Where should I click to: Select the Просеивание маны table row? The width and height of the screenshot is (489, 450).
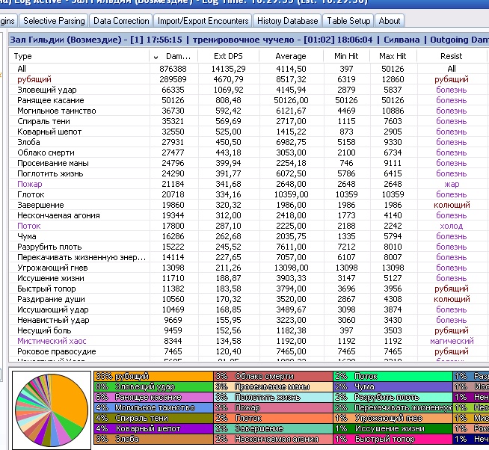(x=248, y=163)
